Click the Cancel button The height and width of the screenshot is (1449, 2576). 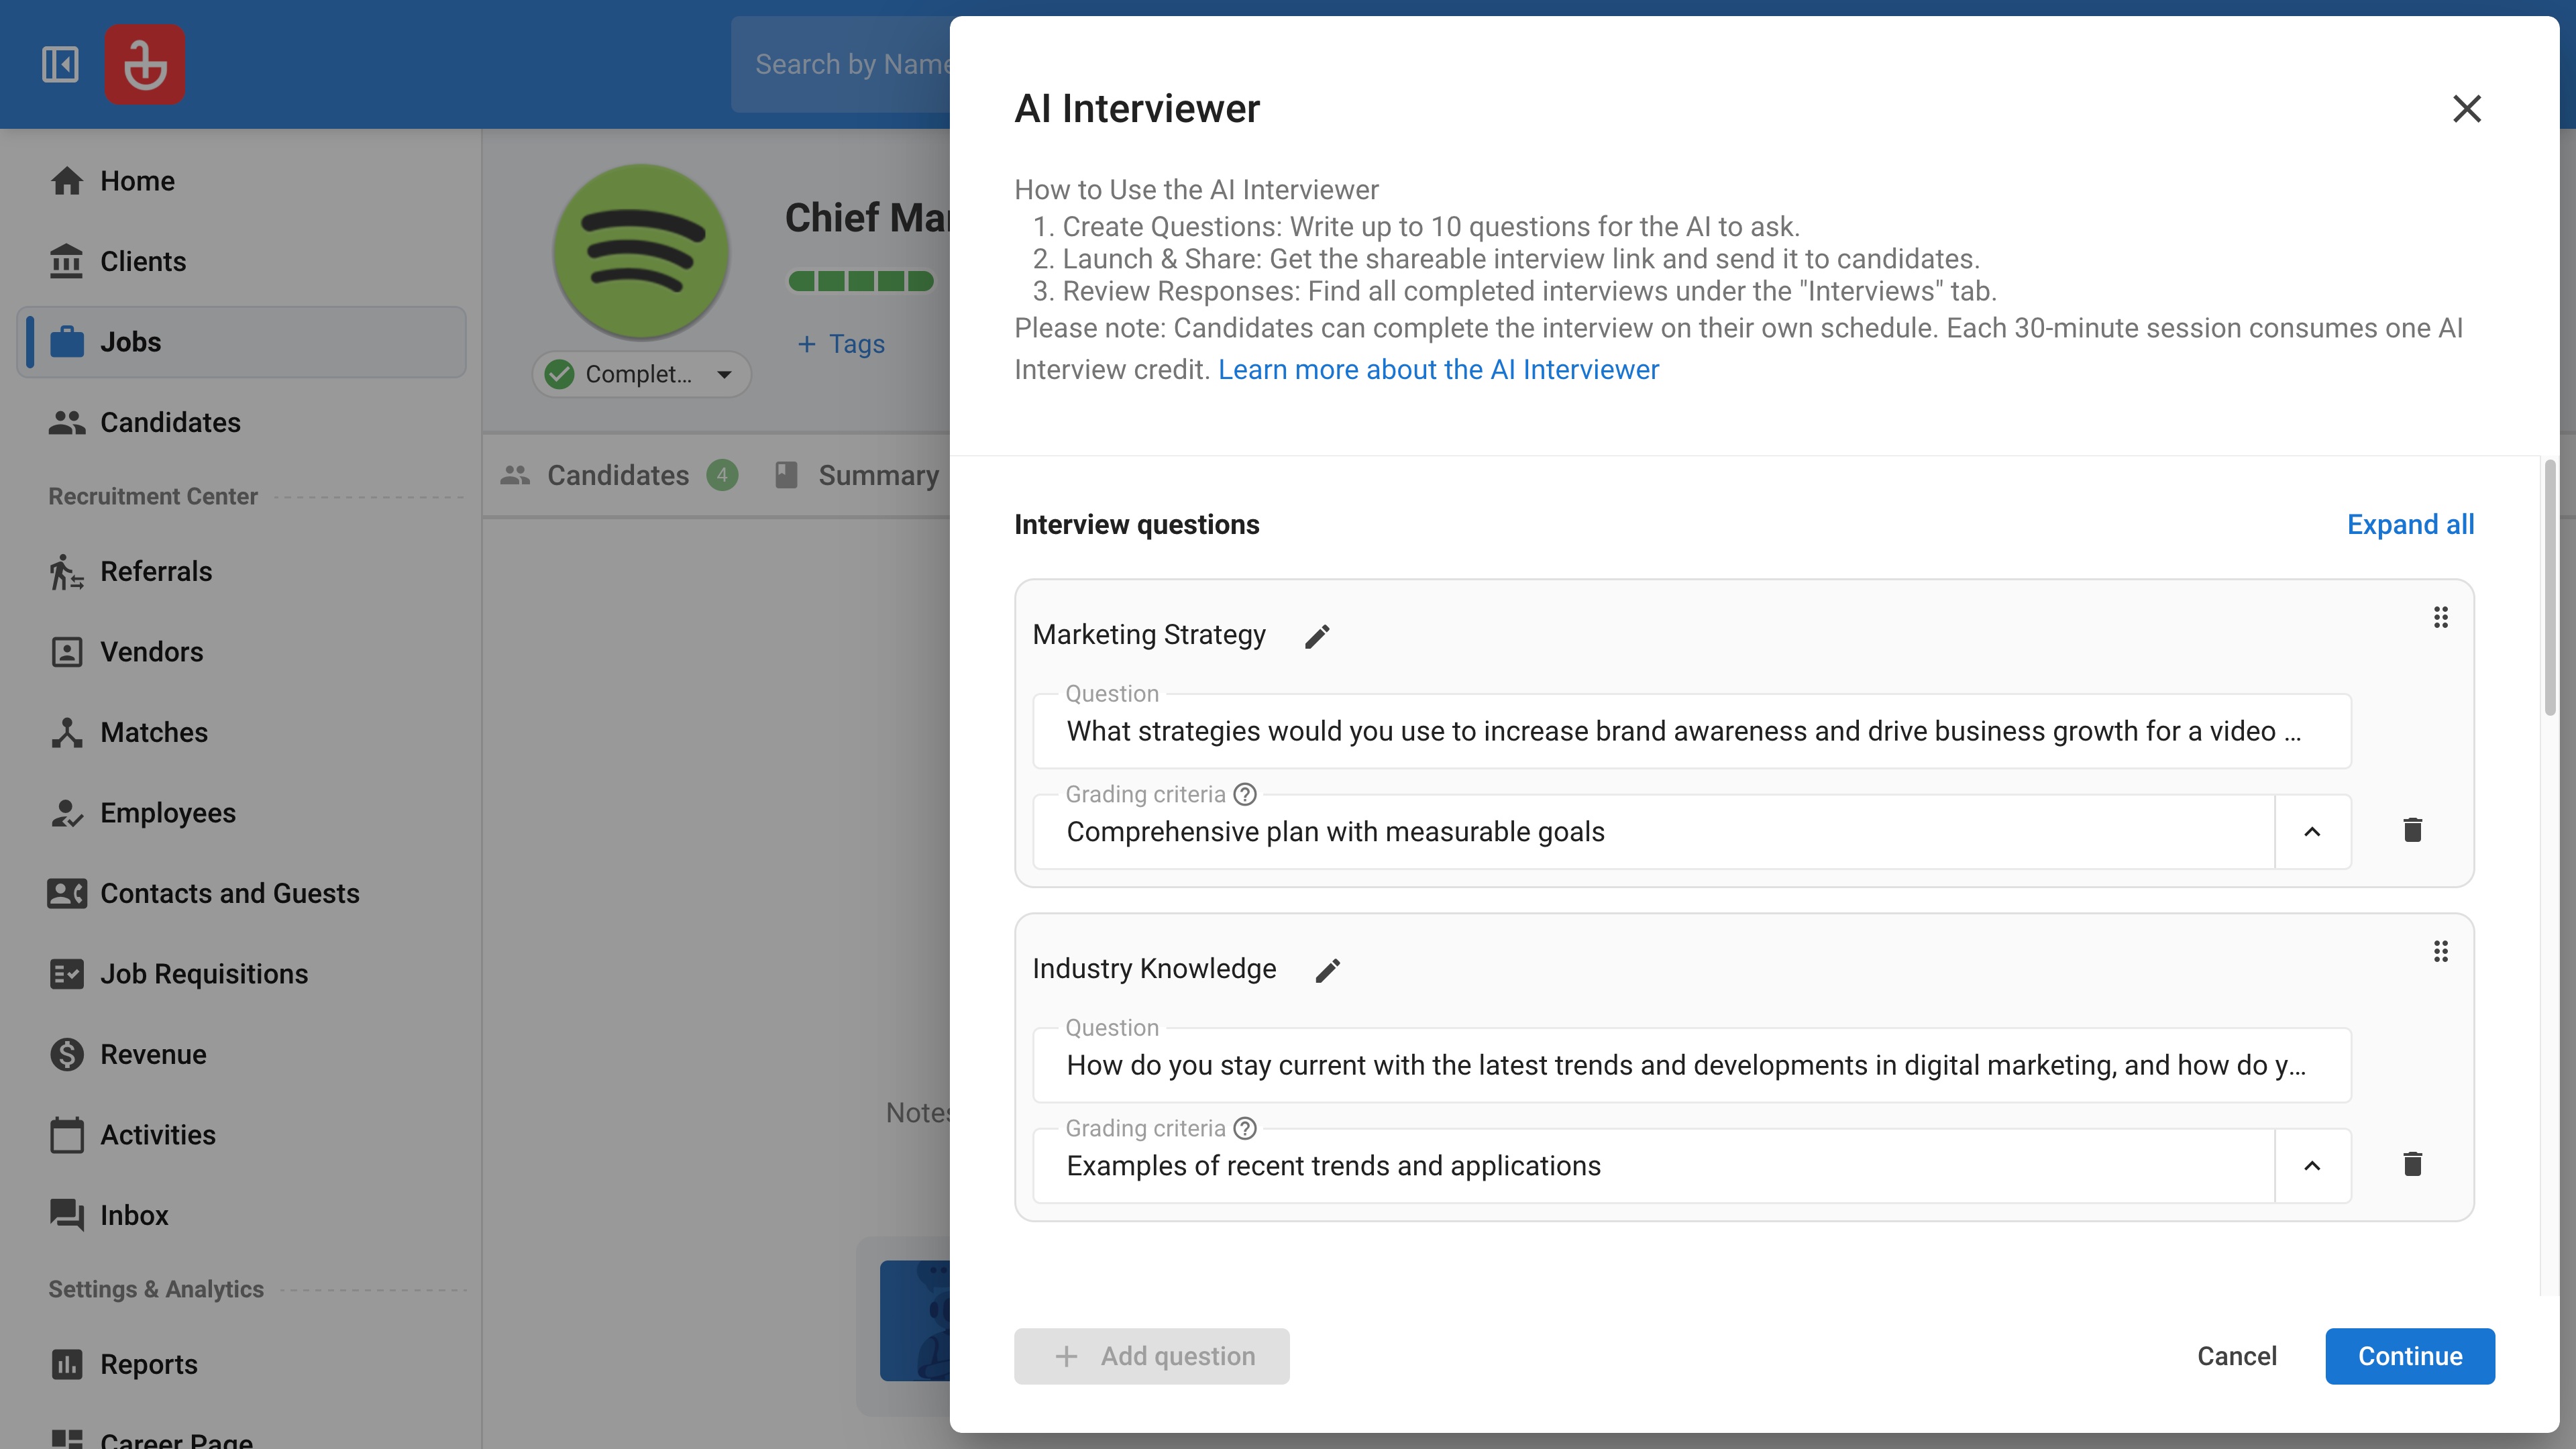pyautogui.click(x=2236, y=1356)
